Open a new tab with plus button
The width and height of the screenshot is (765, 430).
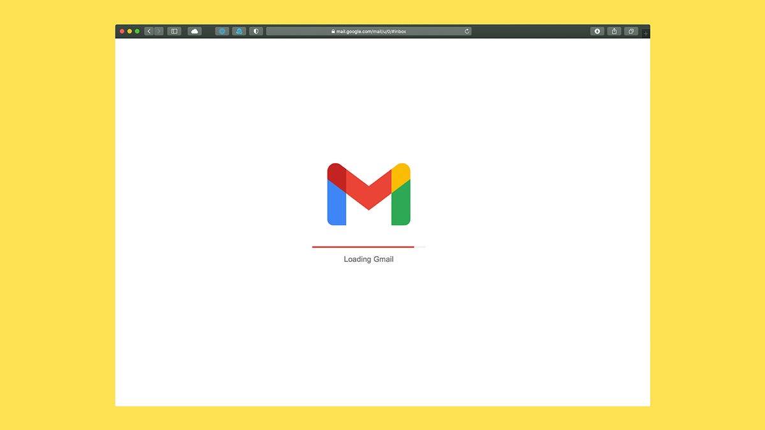[646, 33]
